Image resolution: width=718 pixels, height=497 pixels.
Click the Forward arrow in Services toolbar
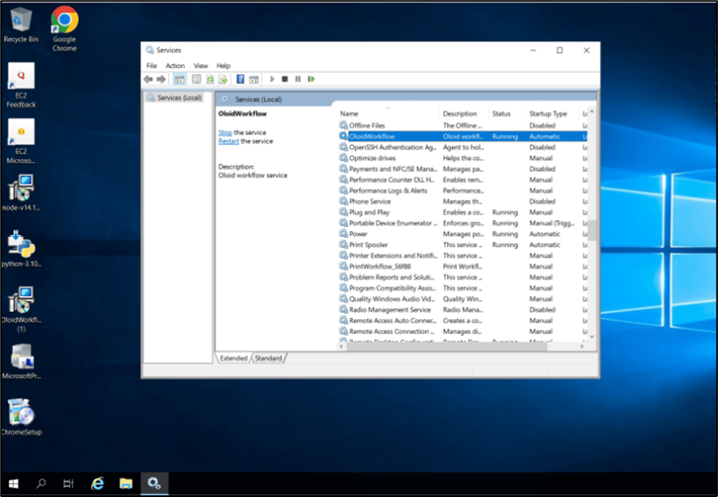pos(161,79)
